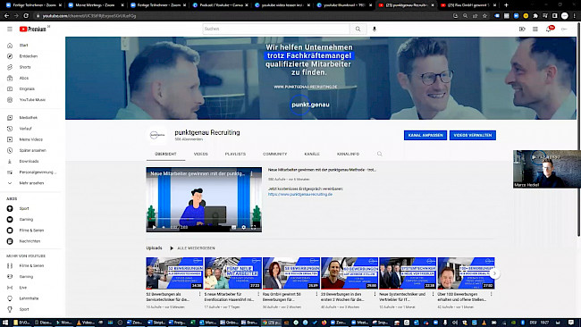The image size is (581, 327).
Task: Search within channel using tab magnifier
Action: [379, 154]
